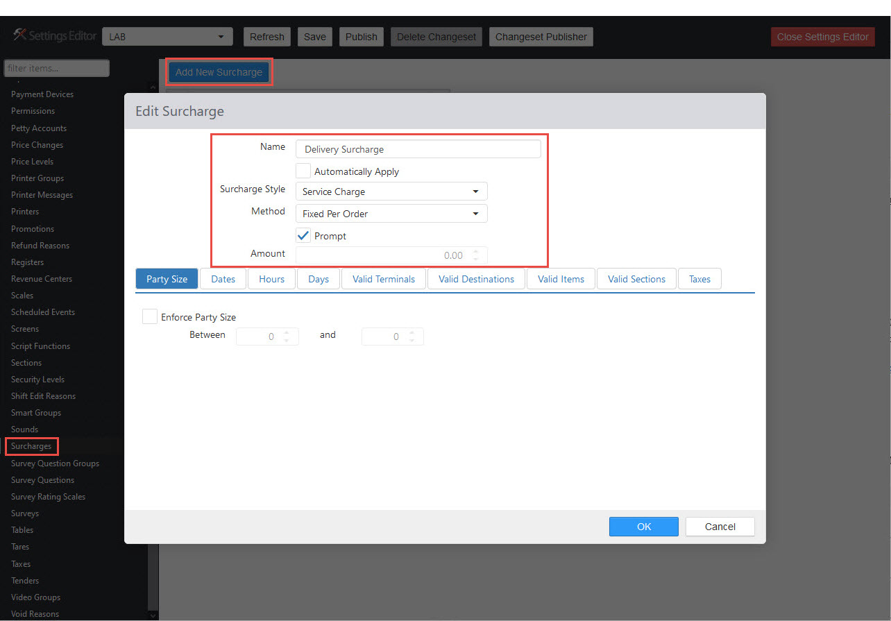Image resolution: width=891 pixels, height=621 pixels.
Task: Select the Party Size tab
Action: click(x=167, y=279)
